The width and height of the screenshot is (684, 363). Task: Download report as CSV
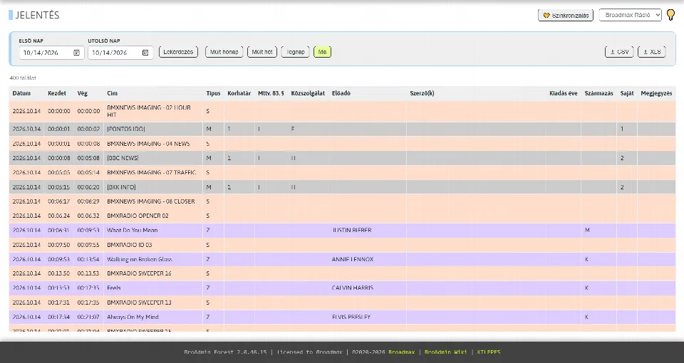pos(619,52)
